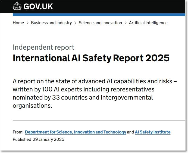The height and width of the screenshot is (153, 188).
Task: Open the Artificial intelligence breadcrumb
Action: pos(148,23)
